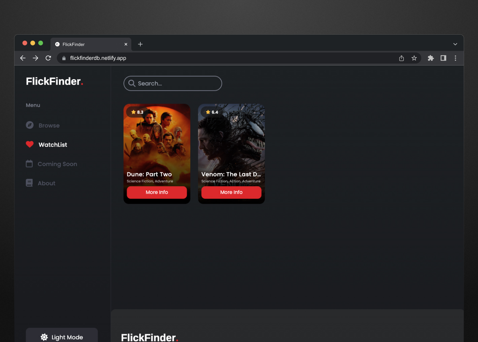
Task: Click the browser forward arrow
Action: click(x=35, y=58)
